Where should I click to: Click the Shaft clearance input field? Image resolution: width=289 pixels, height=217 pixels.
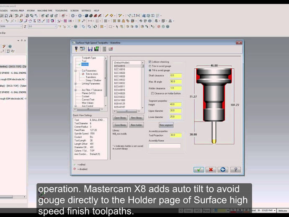tap(175, 75)
